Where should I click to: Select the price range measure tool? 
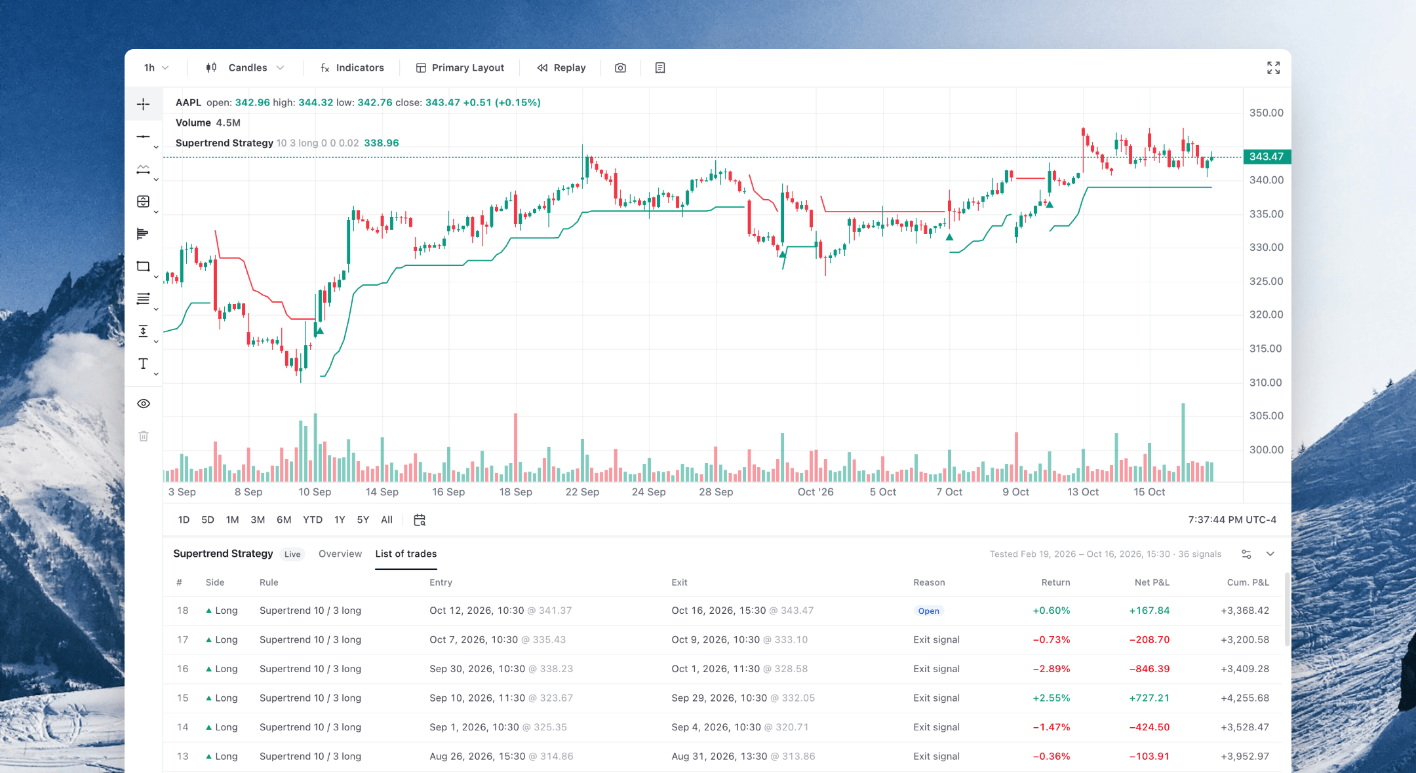click(x=143, y=331)
